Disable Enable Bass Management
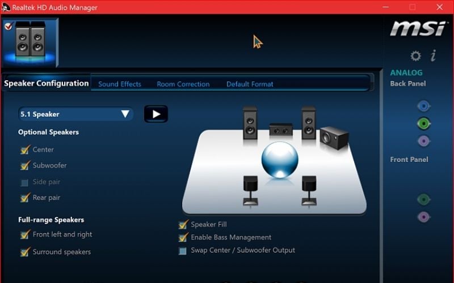Image resolution: width=454 pixels, height=283 pixels. click(183, 237)
